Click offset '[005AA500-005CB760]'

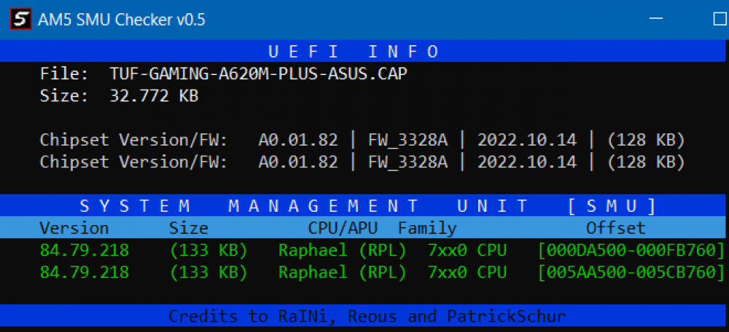[x=631, y=272]
